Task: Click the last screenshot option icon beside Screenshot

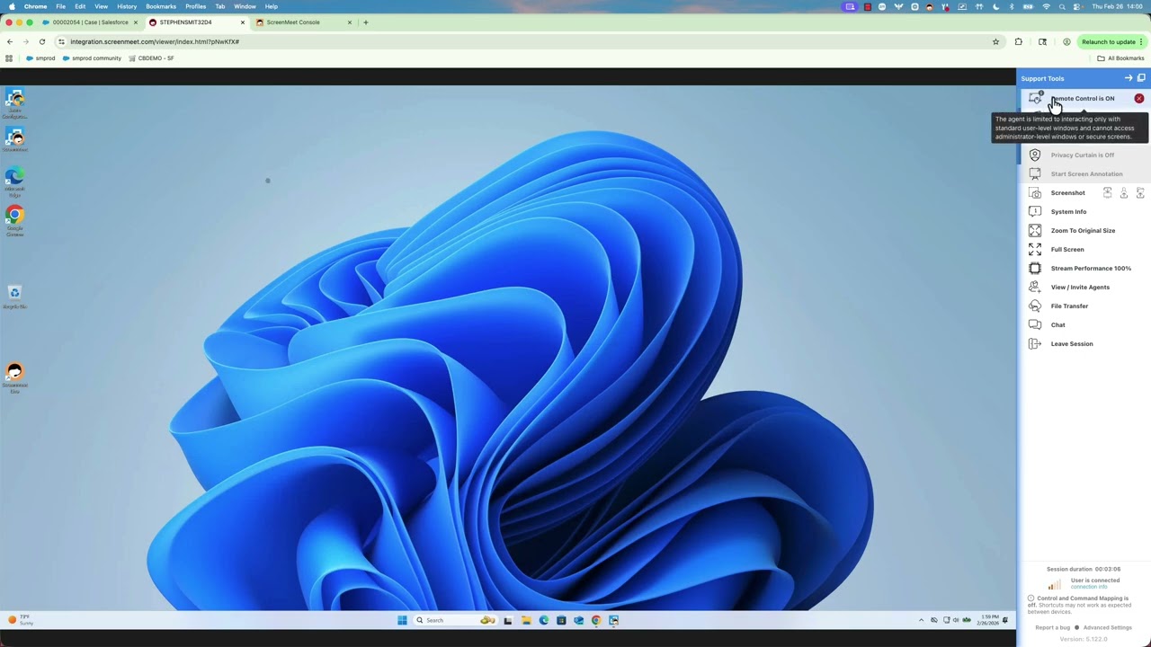Action: [1140, 192]
